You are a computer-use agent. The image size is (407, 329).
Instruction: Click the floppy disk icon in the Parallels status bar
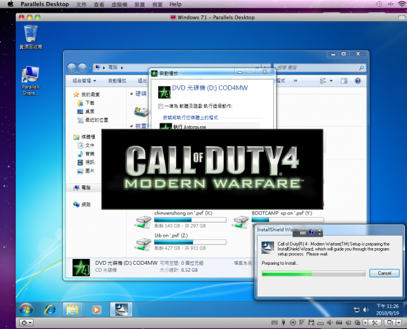pos(311,323)
